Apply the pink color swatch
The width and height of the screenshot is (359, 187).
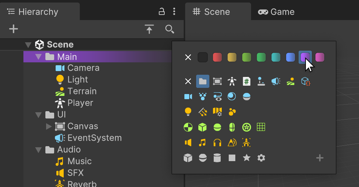tap(320, 57)
